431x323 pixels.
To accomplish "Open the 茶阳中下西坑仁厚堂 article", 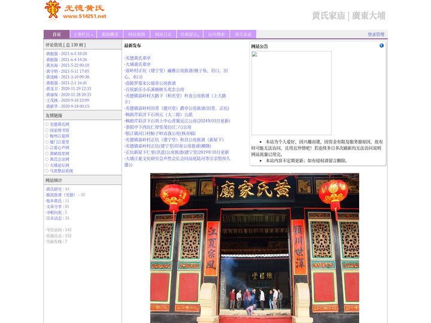I will pyautogui.click(x=158, y=127).
